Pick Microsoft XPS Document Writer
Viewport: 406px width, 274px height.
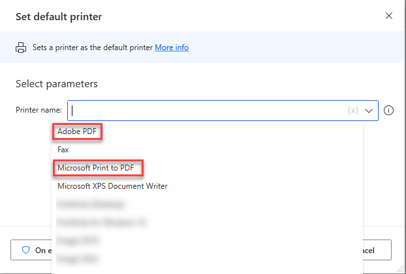pos(112,186)
